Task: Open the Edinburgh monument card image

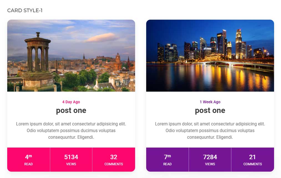Action: (x=71, y=56)
